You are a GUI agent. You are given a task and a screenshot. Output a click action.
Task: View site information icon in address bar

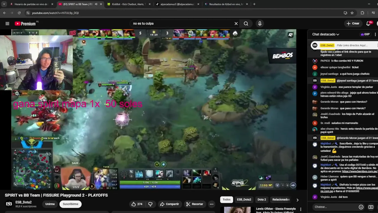28,13
